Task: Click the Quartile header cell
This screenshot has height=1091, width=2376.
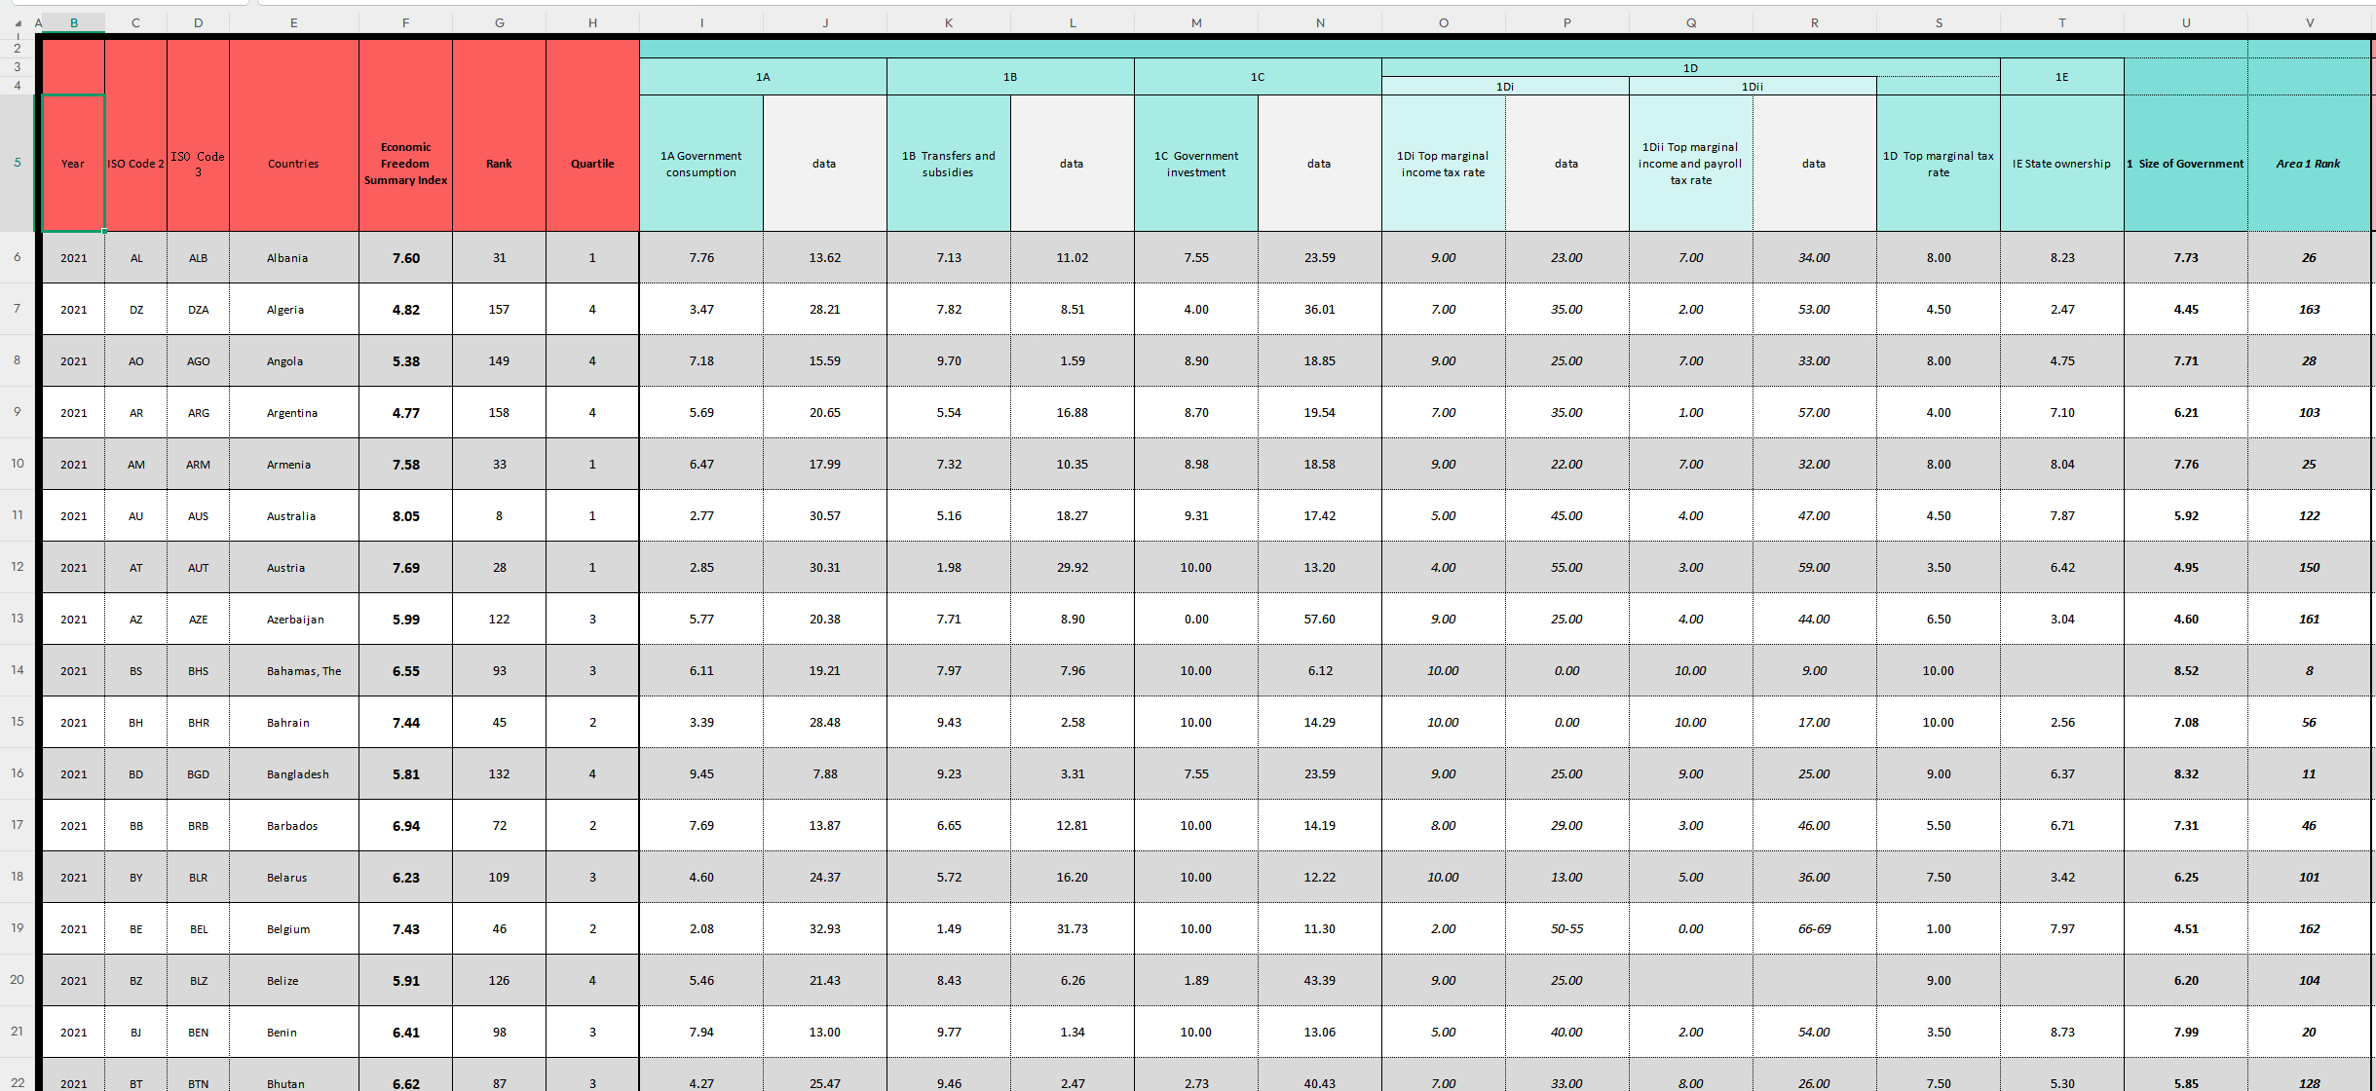Action: [592, 164]
